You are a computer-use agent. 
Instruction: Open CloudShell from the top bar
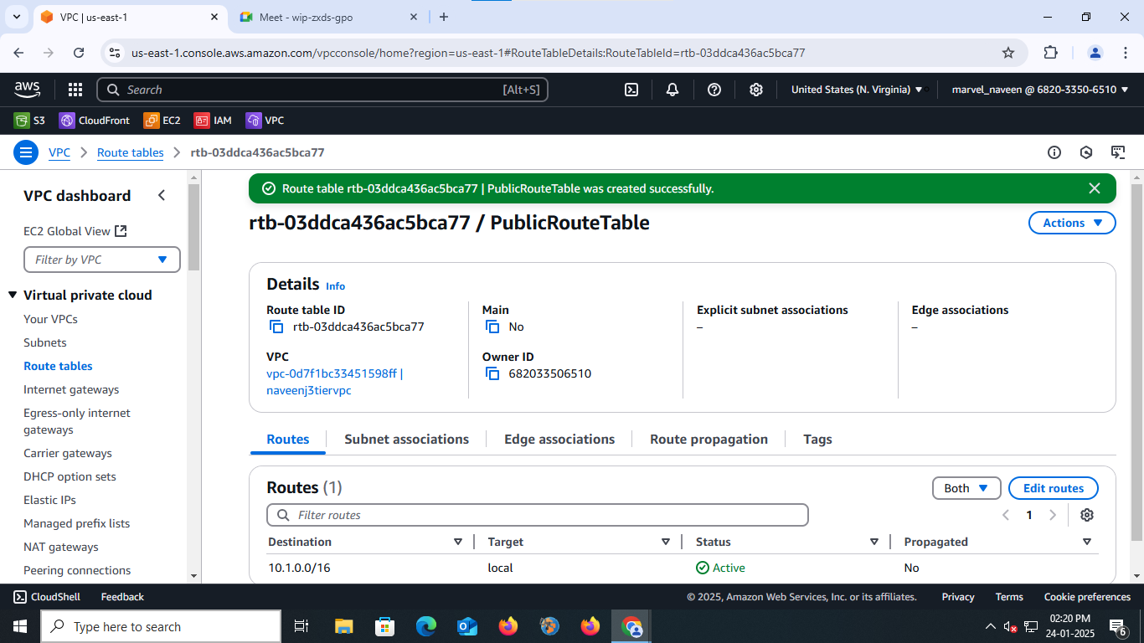[x=632, y=90]
